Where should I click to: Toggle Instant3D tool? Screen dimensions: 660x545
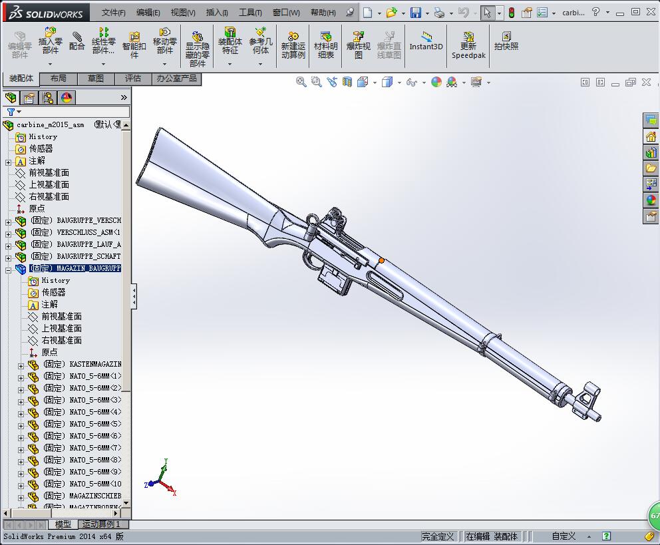pyautogui.click(x=426, y=41)
